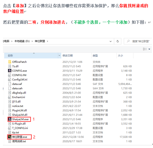This screenshot has height=148, width=153.
Task: Click the 神泣联盟 breadcrumb segment
Action: click(40, 41)
